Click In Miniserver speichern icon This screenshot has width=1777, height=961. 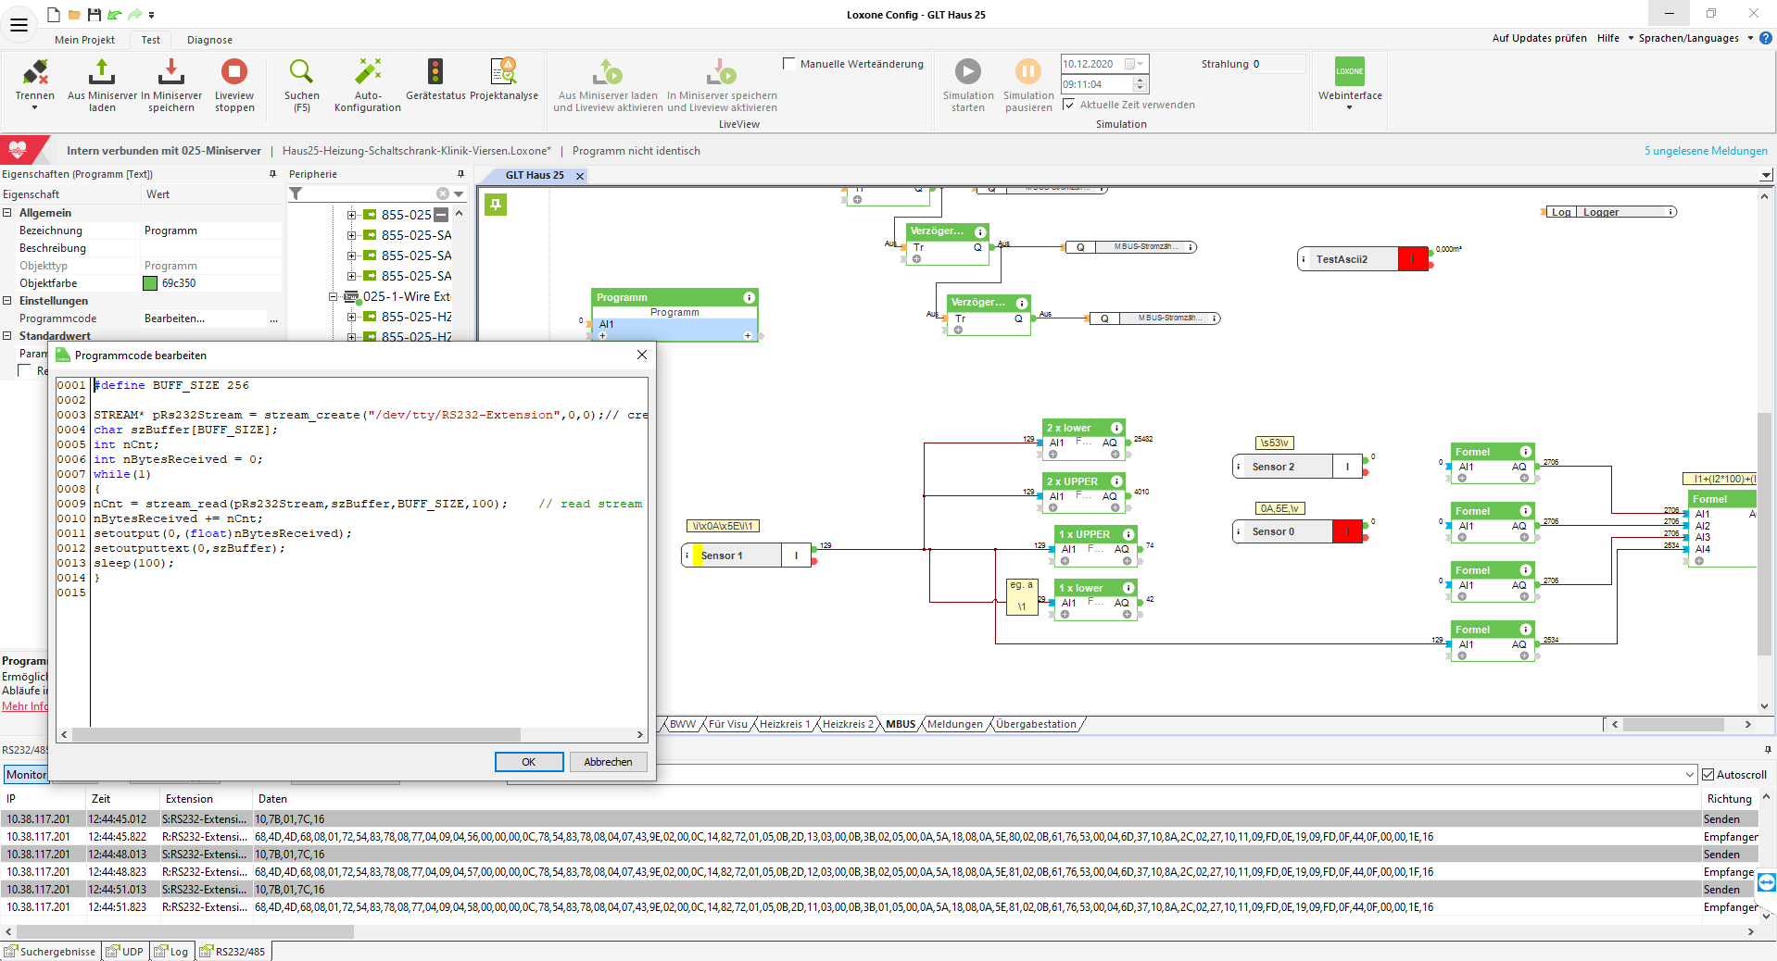pos(170,73)
